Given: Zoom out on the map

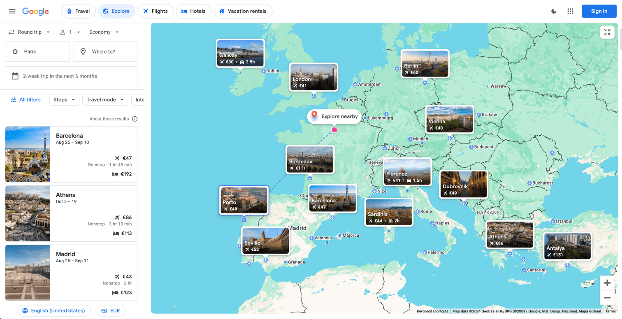Looking at the screenshot, I should pyautogui.click(x=607, y=298).
